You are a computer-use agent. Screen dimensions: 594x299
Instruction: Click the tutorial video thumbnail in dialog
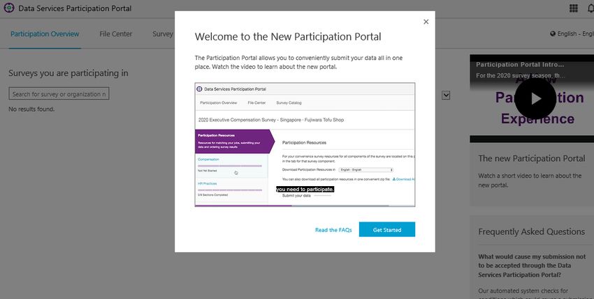point(305,144)
